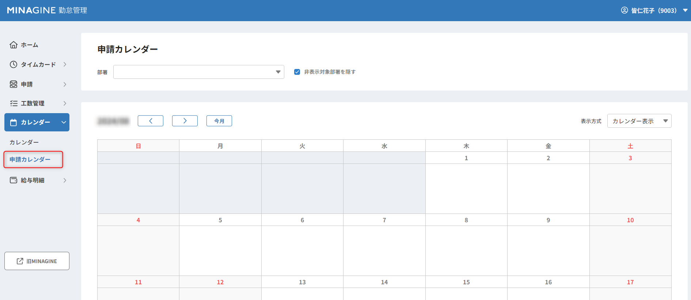Select day 12 in calendar

(x=220, y=282)
